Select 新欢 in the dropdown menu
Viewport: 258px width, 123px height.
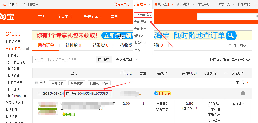point(137,50)
